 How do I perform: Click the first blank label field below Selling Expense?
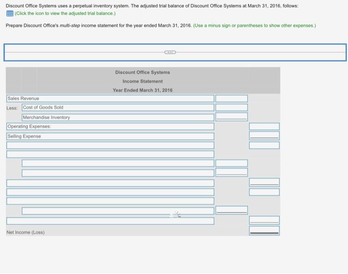(x=110, y=145)
